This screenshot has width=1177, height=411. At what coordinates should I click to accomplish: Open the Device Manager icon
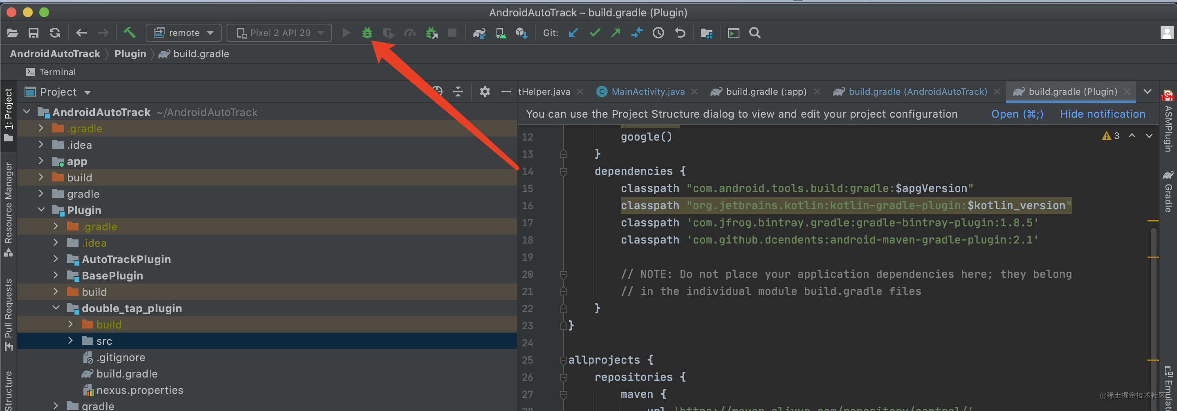point(500,32)
